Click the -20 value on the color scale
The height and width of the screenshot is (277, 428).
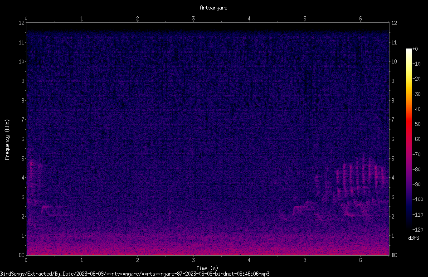(417, 79)
